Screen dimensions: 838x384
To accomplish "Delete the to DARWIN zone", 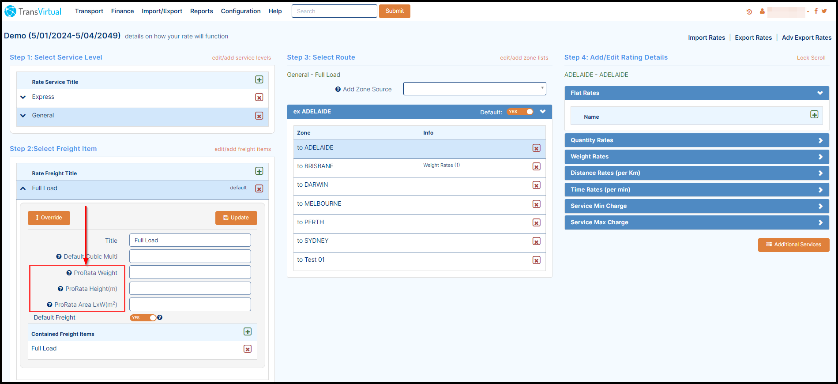I will pyautogui.click(x=536, y=185).
